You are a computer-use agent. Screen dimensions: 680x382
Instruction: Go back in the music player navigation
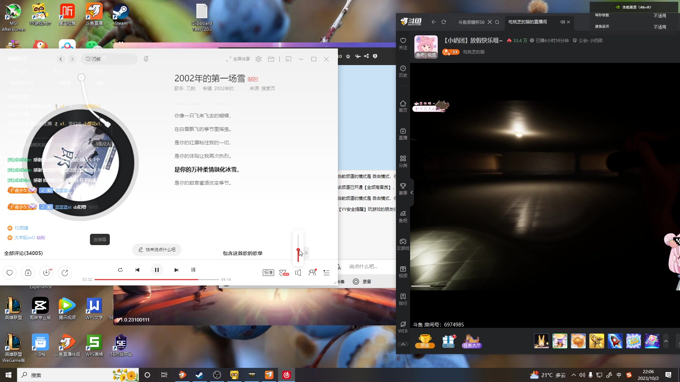click(x=61, y=59)
